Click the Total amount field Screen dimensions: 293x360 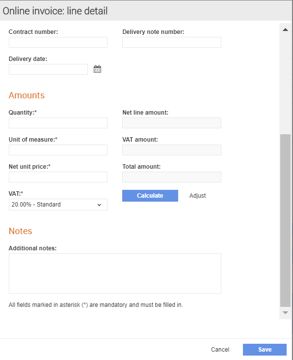pos(172,177)
